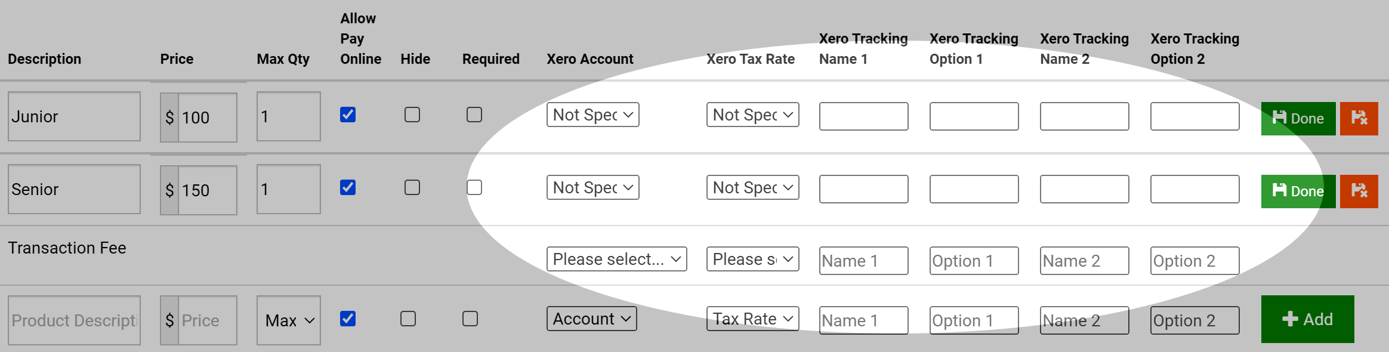
Task: Discard unsaved changes for the Junior row
Action: (x=1359, y=118)
